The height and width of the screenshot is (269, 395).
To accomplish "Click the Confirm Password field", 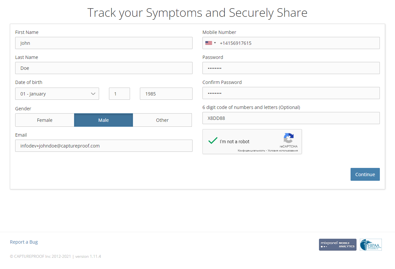I will [x=291, y=93].
